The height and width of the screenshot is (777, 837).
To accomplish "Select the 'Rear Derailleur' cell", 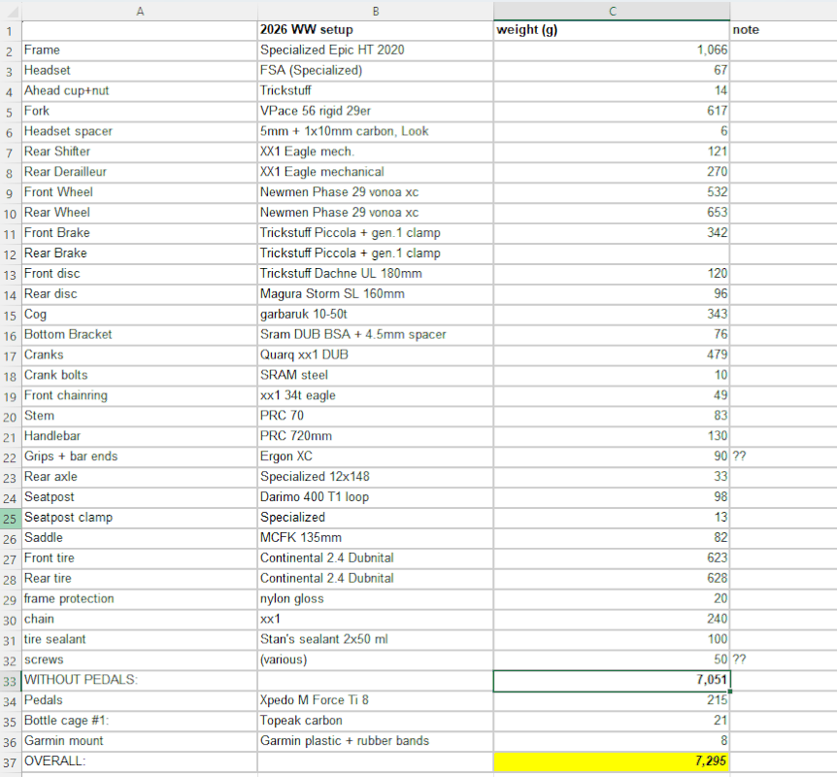I will click(x=140, y=173).
